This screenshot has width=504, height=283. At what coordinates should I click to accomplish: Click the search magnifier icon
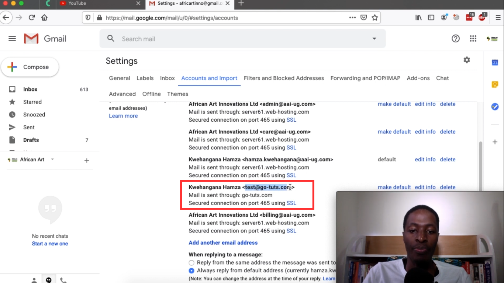(111, 38)
